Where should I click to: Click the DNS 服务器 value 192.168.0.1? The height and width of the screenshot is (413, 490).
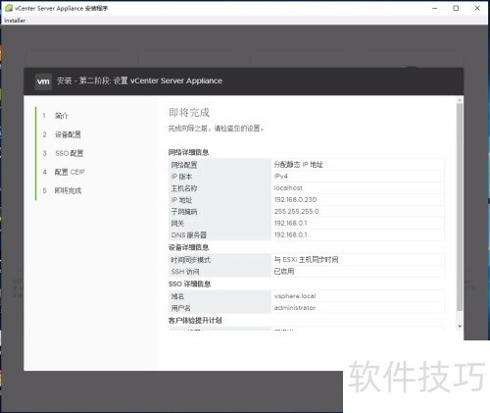[290, 234]
